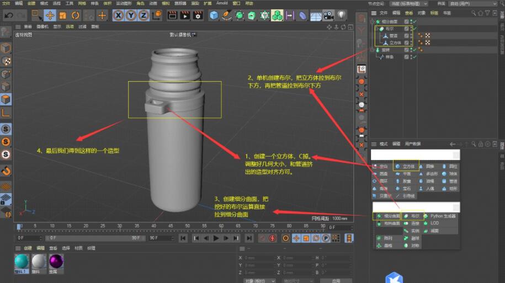
Task: Open the 标签 menu in object manager
Action: (x=434, y=13)
